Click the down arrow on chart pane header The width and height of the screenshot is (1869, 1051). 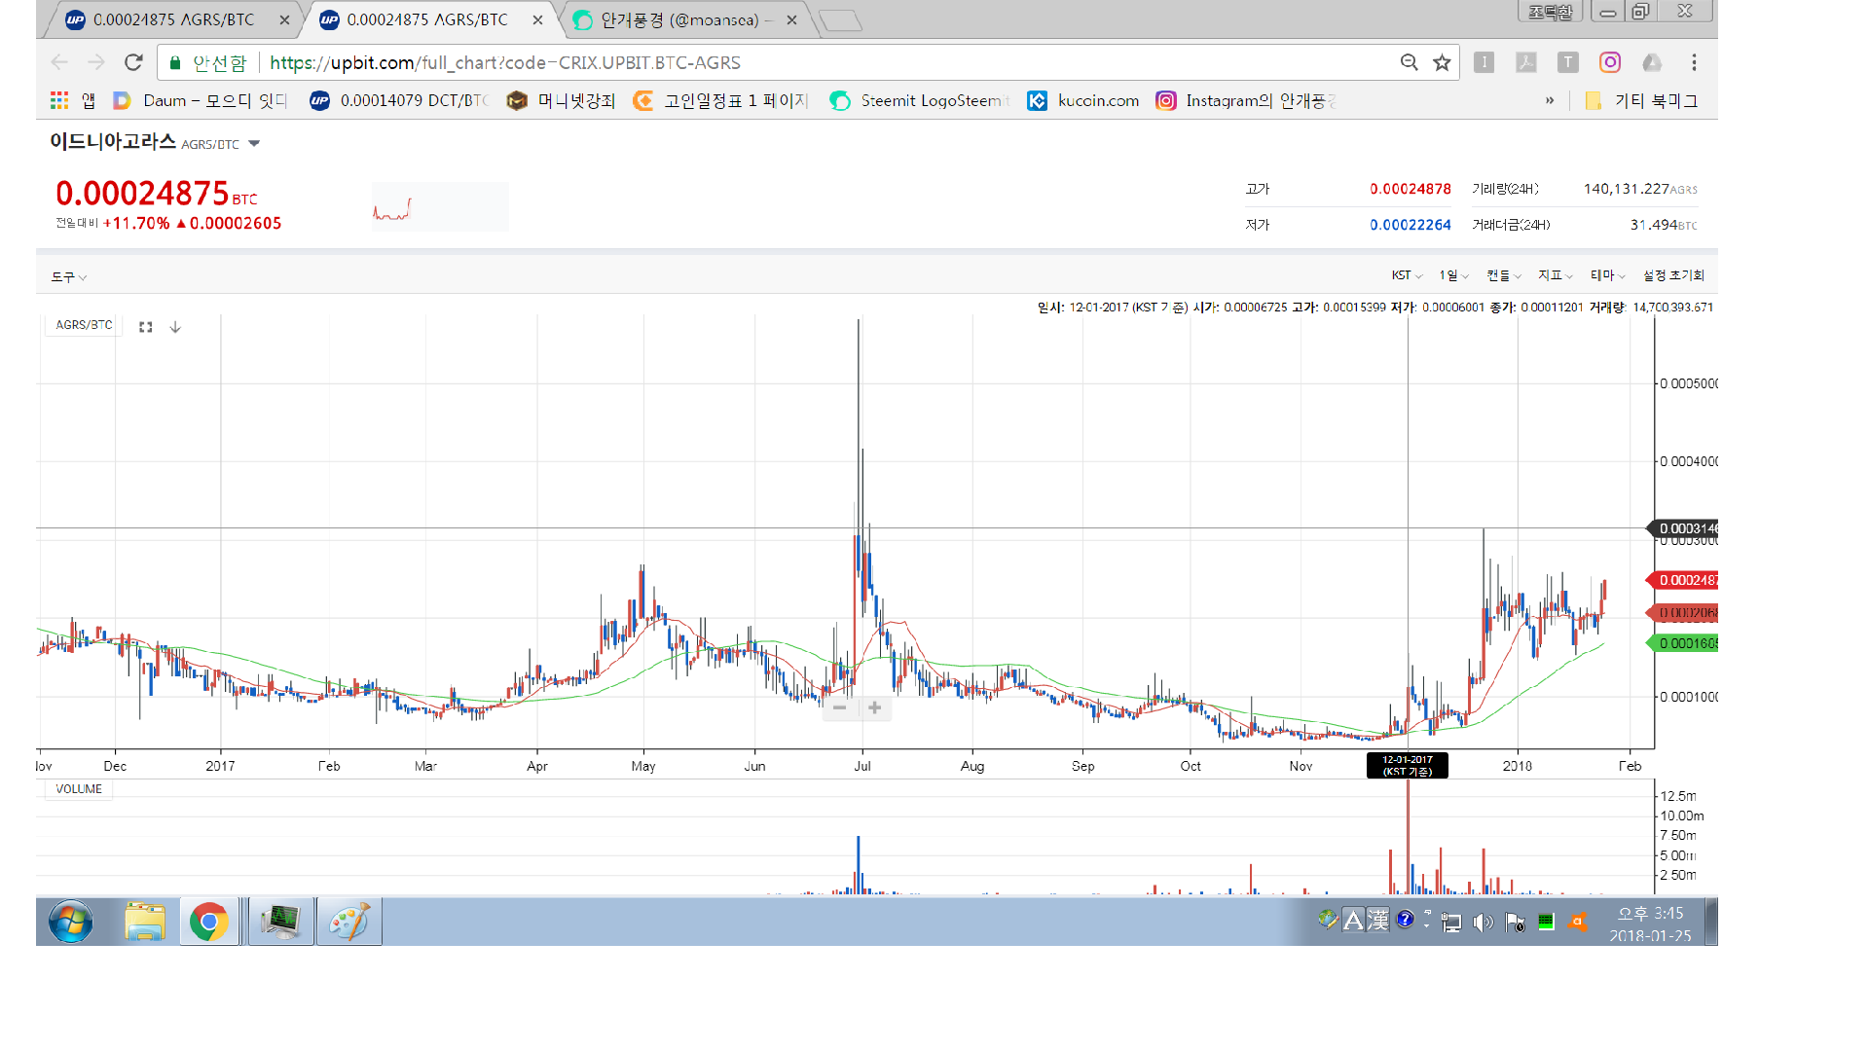pyautogui.click(x=175, y=327)
